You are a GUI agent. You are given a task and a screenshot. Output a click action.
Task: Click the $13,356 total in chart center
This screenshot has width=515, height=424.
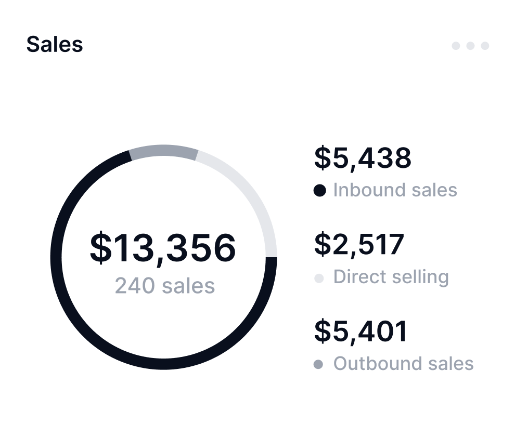[x=163, y=248]
